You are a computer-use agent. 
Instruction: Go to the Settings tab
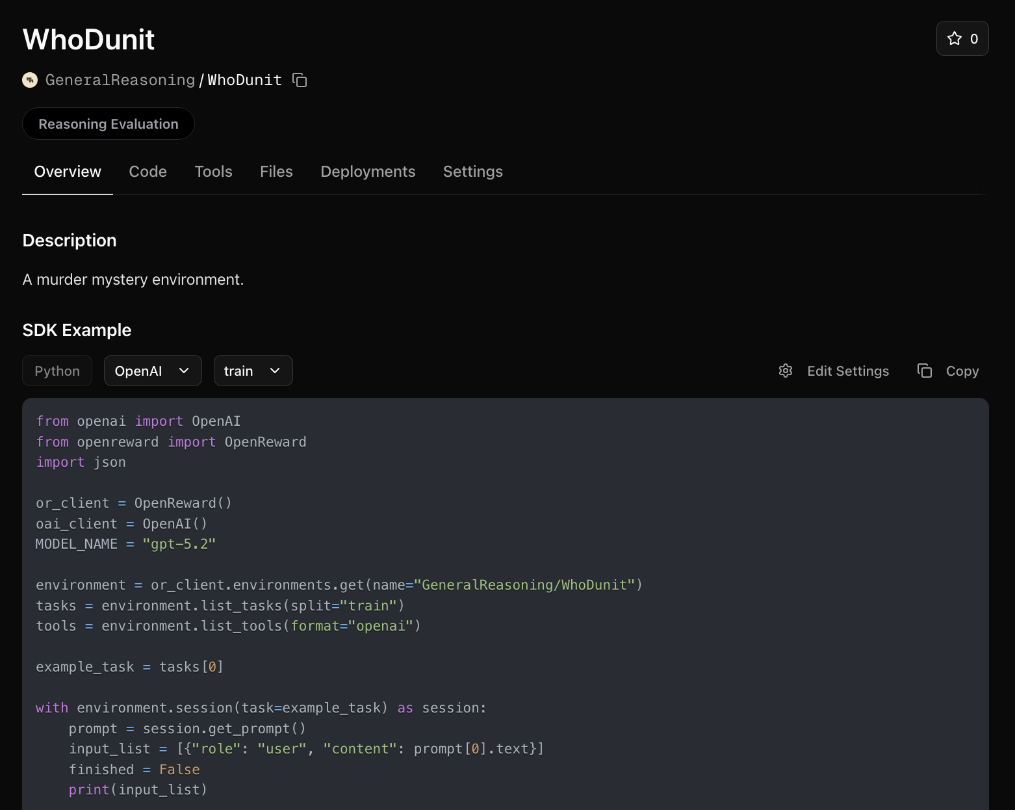(x=473, y=172)
